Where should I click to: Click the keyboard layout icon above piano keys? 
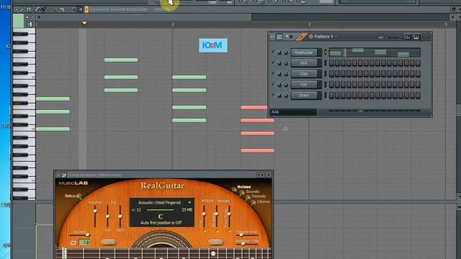[x=30, y=24]
